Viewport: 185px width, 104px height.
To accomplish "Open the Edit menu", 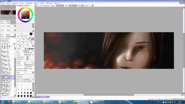I will tap(8, 3).
